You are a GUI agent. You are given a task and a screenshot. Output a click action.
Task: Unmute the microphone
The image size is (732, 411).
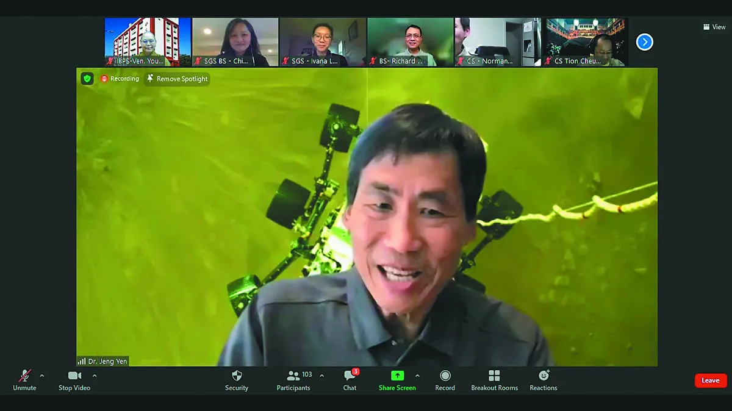pyautogui.click(x=24, y=380)
